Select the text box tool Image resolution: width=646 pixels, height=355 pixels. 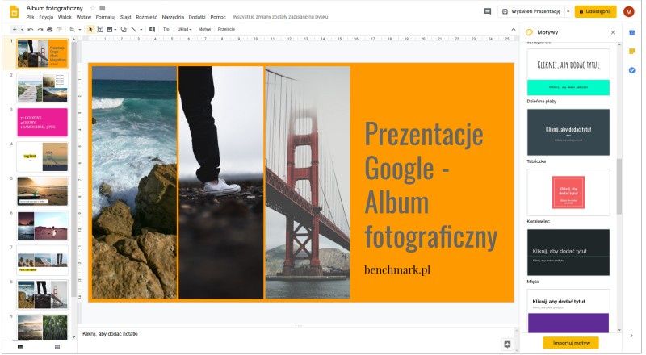100,29
